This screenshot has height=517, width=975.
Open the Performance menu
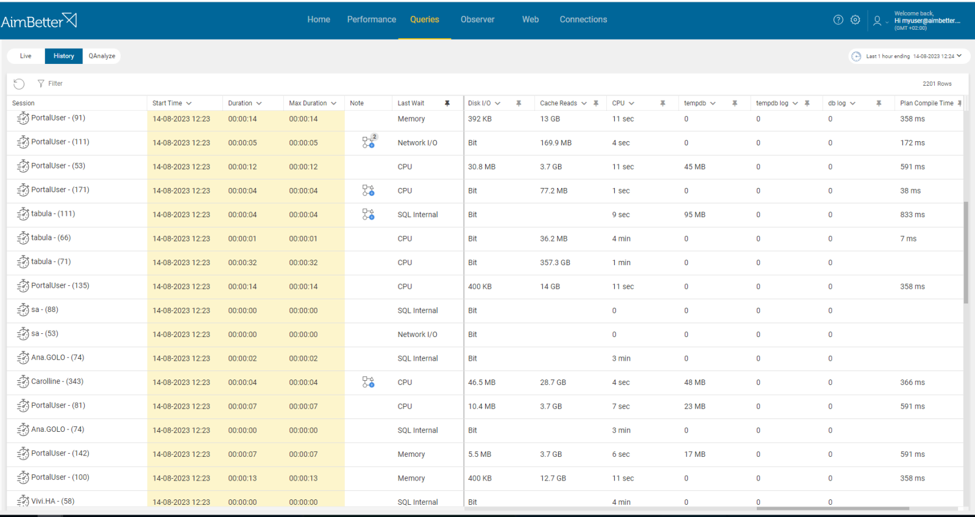[372, 19]
